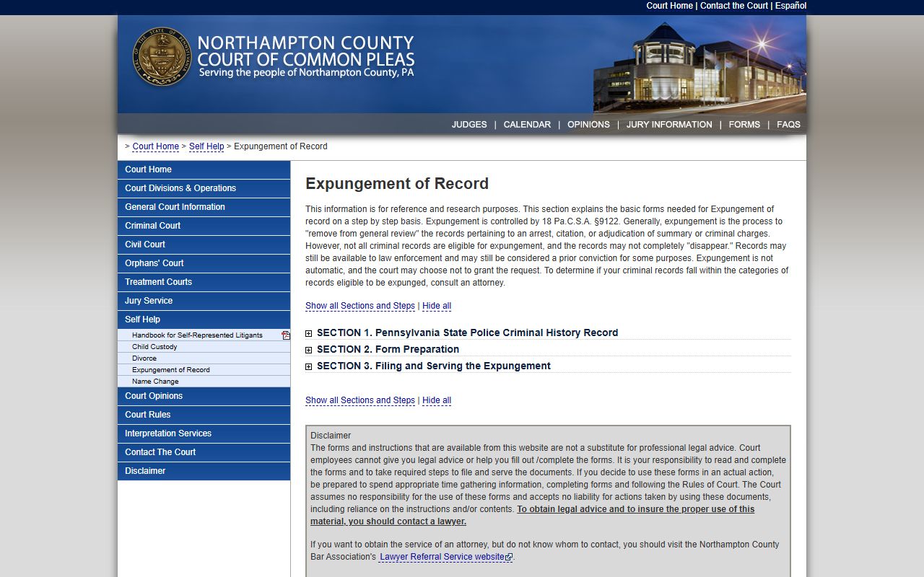Open the Judges menu item
This screenshot has width=924, height=577.
coord(469,125)
